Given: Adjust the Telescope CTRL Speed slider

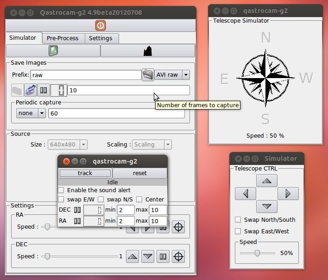Looking at the screenshot, I should (257, 253).
